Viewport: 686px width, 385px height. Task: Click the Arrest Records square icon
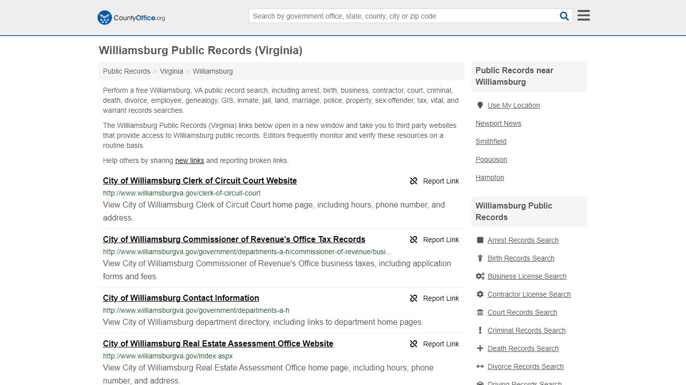[x=480, y=240]
